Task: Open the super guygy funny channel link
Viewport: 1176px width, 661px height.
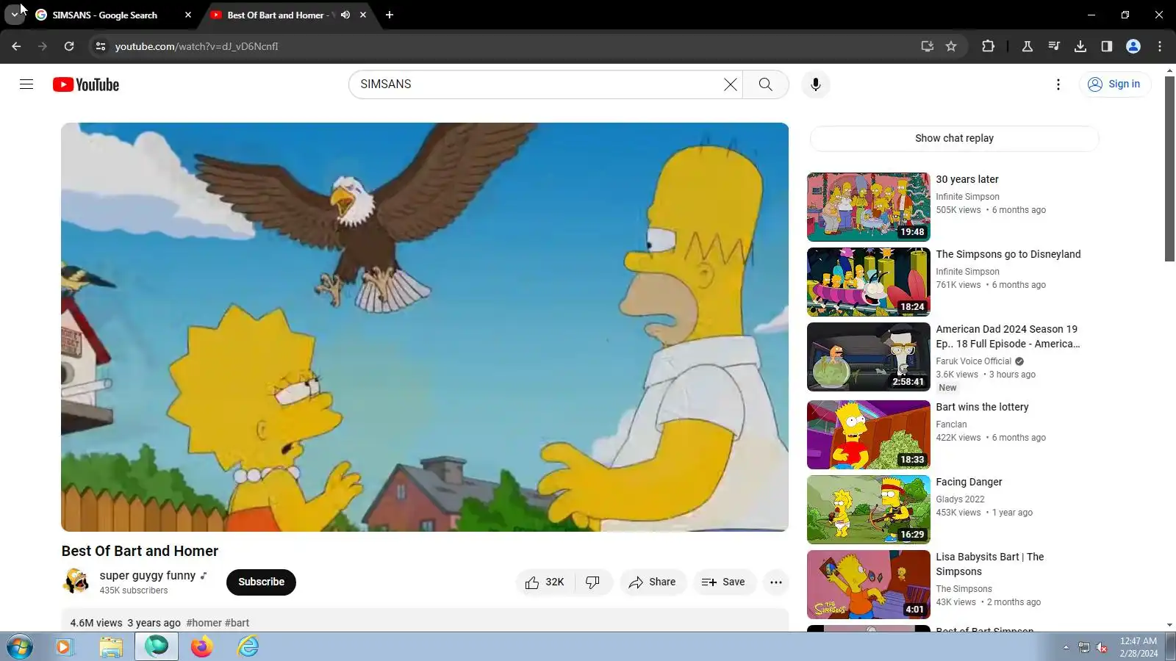Action: pos(148,576)
